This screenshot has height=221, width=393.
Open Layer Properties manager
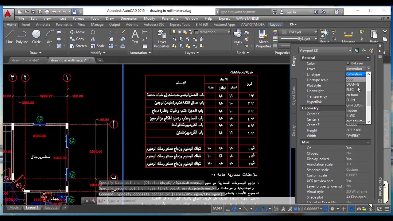pyautogui.click(x=161, y=38)
